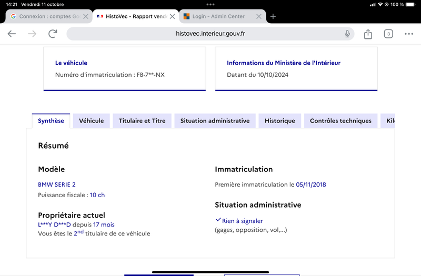
Task: Reload the page with the refresh icon
Action: coord(53,34)
